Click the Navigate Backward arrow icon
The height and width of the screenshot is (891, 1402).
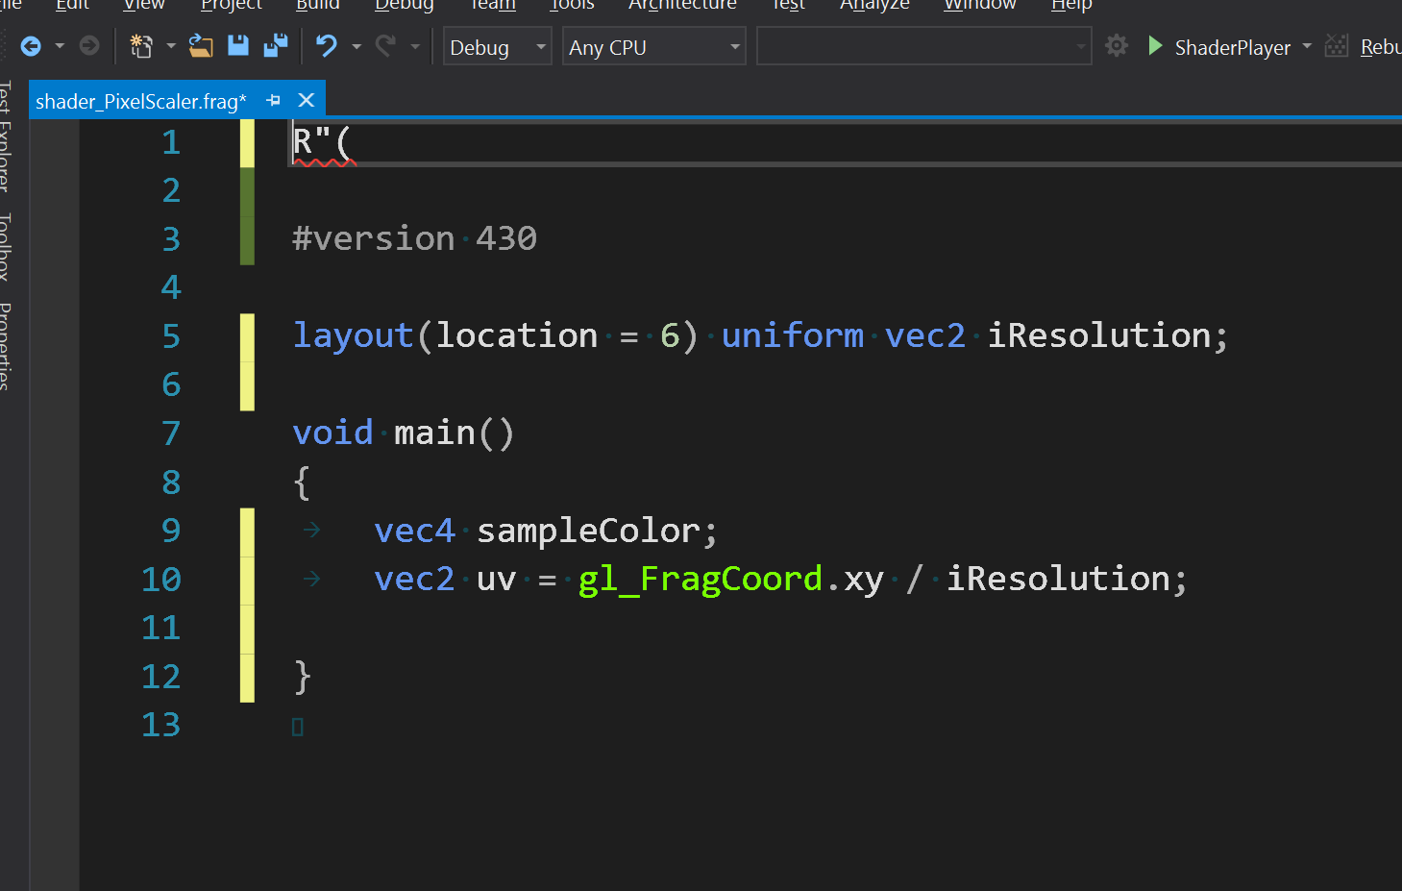[x=30, y=45]
